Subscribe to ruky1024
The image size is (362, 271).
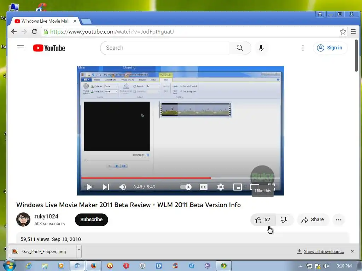coord(92,219)
